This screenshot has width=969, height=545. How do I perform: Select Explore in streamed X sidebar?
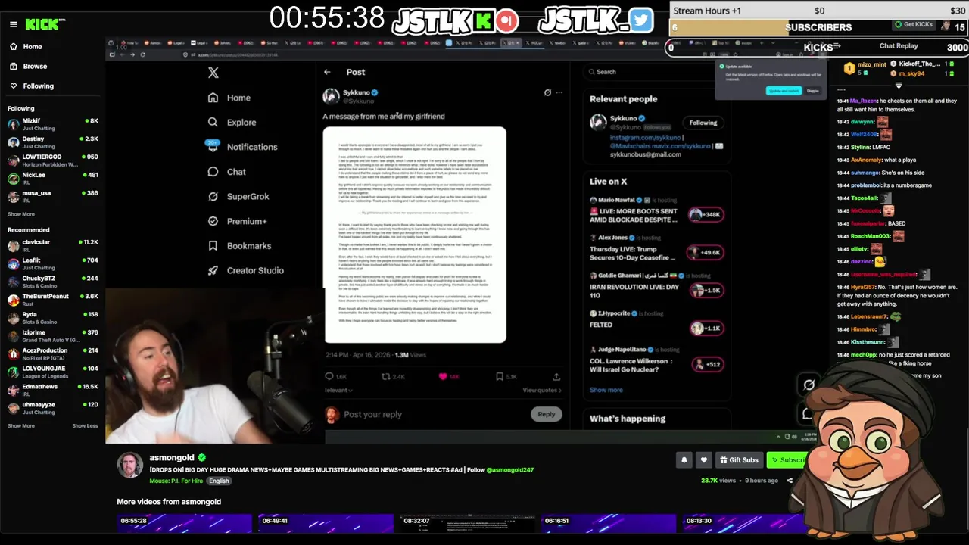point(232,122)
